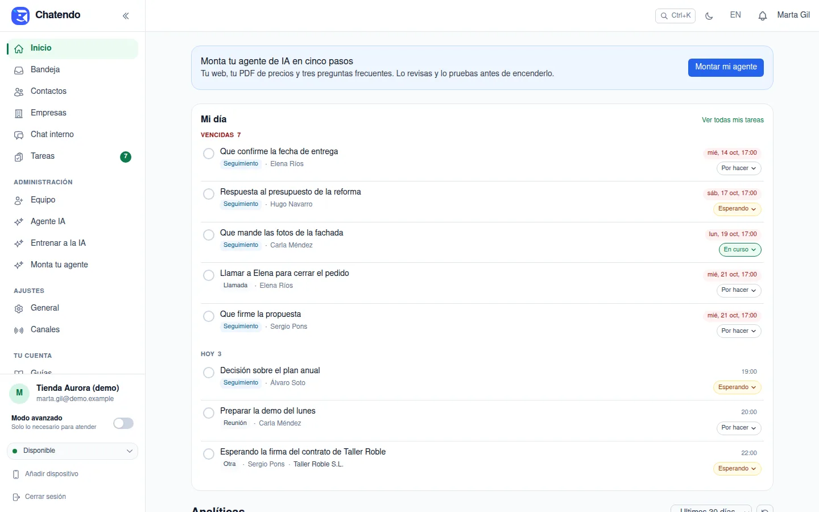
Task: Complete task 'Respuesta al presupuesto de la reforma'
Action: 209,194
